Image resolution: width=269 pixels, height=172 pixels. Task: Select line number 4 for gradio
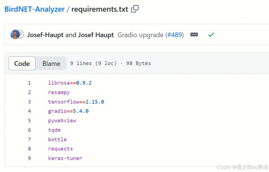(29, 111)
